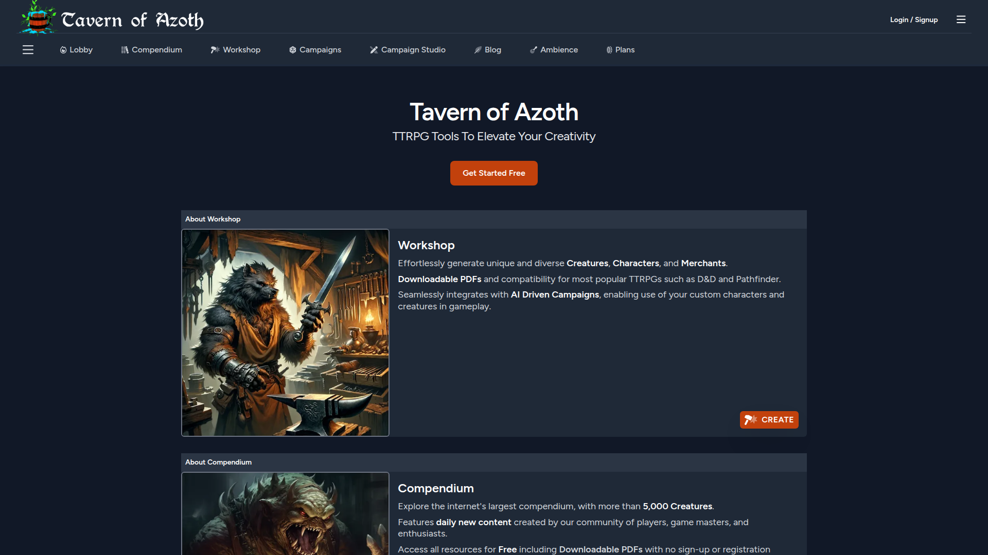The image size is (988, 555).
Task: Click the 'About Compendium' card header
Action: pos(494,462)
